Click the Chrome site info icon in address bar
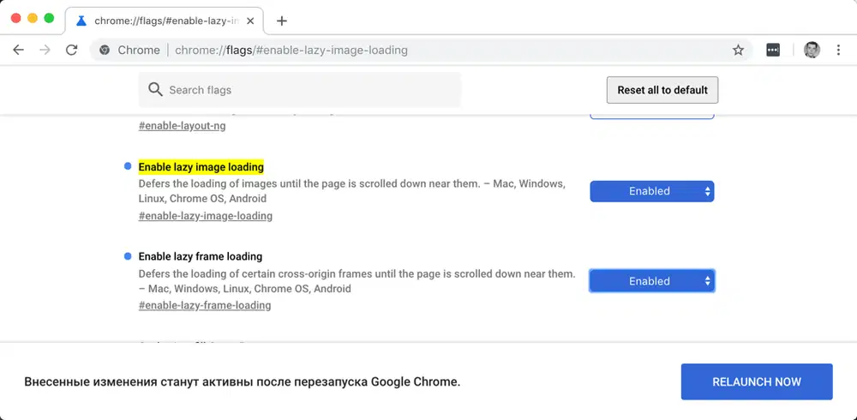 (105, 50)
